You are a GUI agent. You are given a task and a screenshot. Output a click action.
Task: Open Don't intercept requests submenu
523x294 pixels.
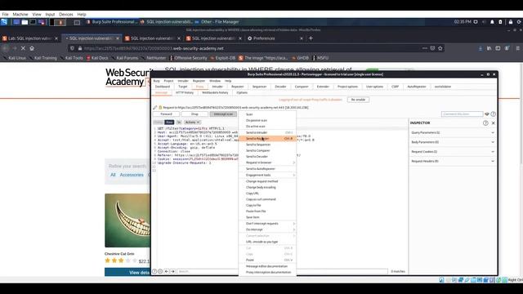[268, 224]
